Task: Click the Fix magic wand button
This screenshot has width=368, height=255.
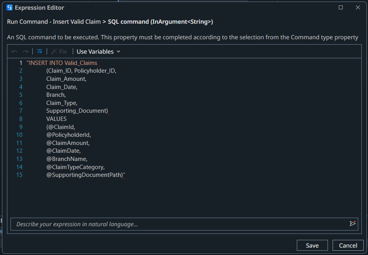Action: click(59, 52)
